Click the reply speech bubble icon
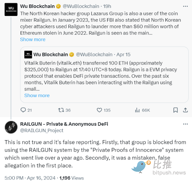Image resolution: width=192 pixels, height=181 pixels. [23, 110]
